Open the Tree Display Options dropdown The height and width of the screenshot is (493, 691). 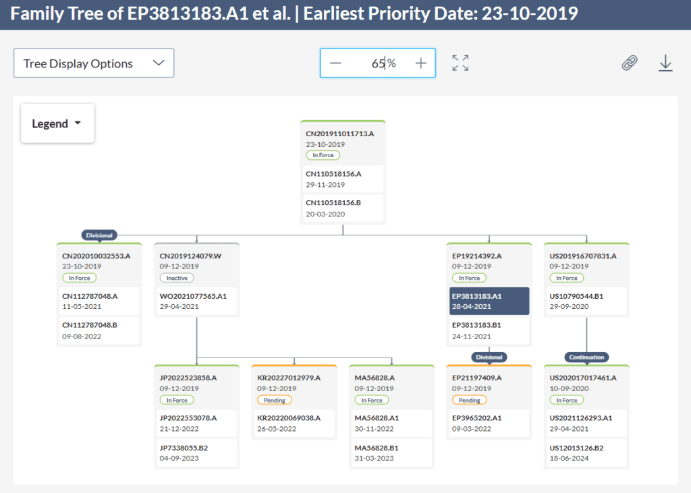click(93, 63)
